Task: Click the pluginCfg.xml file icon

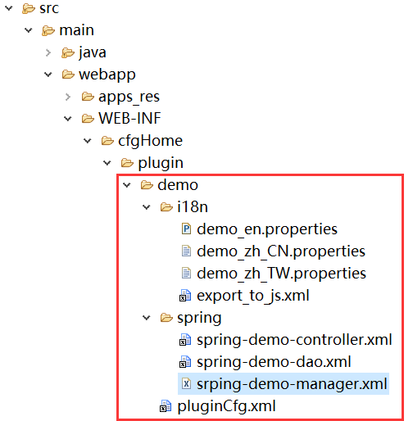Action: coord(166,406)
